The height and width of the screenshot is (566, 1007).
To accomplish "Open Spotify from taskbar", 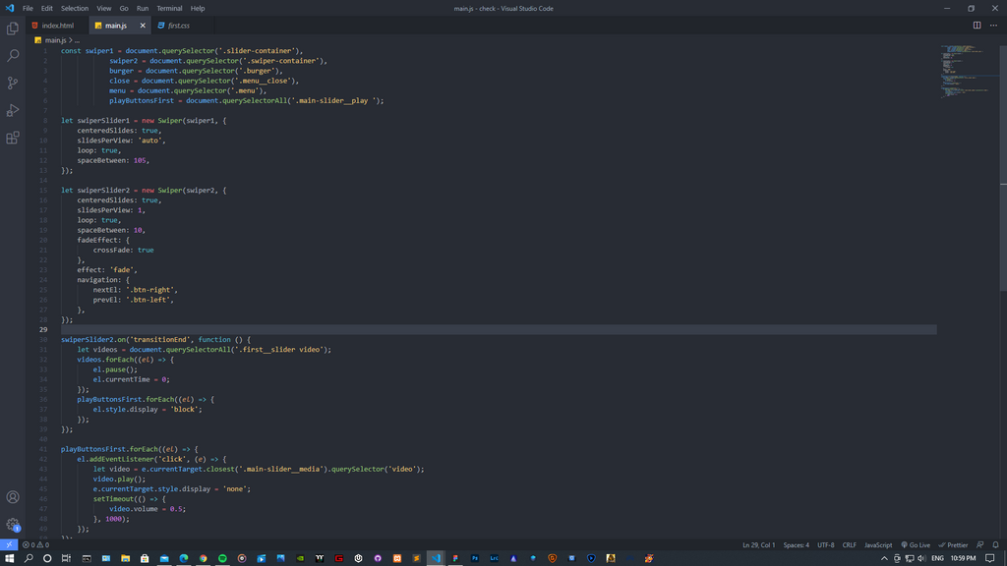I will pyautogui.click(x=222, y=558).
